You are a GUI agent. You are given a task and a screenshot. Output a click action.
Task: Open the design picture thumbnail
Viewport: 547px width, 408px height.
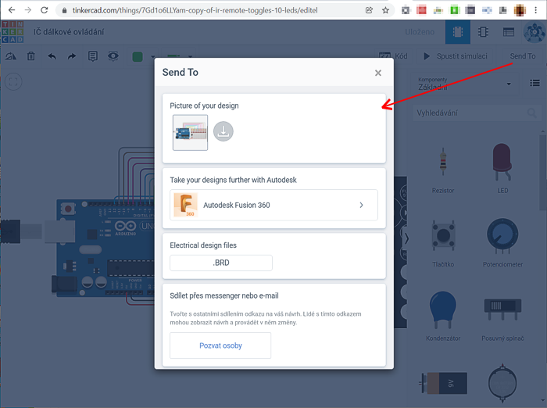coord(190,133)
